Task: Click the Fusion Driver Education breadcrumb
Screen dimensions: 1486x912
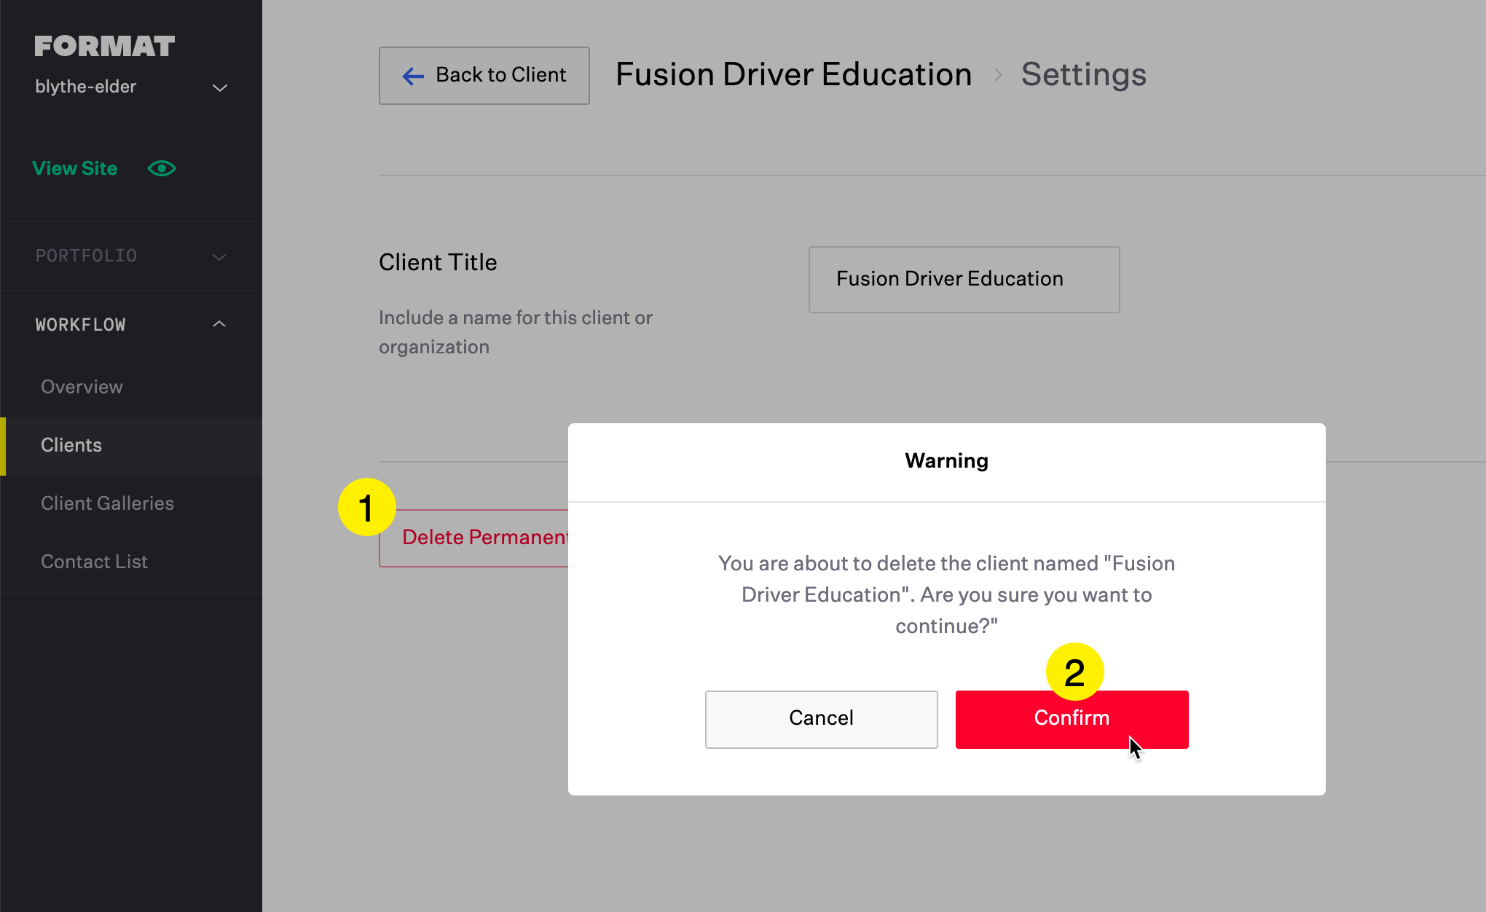Action: 794,74
